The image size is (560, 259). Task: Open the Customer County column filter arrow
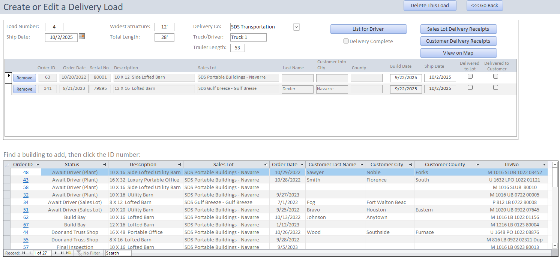[x=477, y=165]
